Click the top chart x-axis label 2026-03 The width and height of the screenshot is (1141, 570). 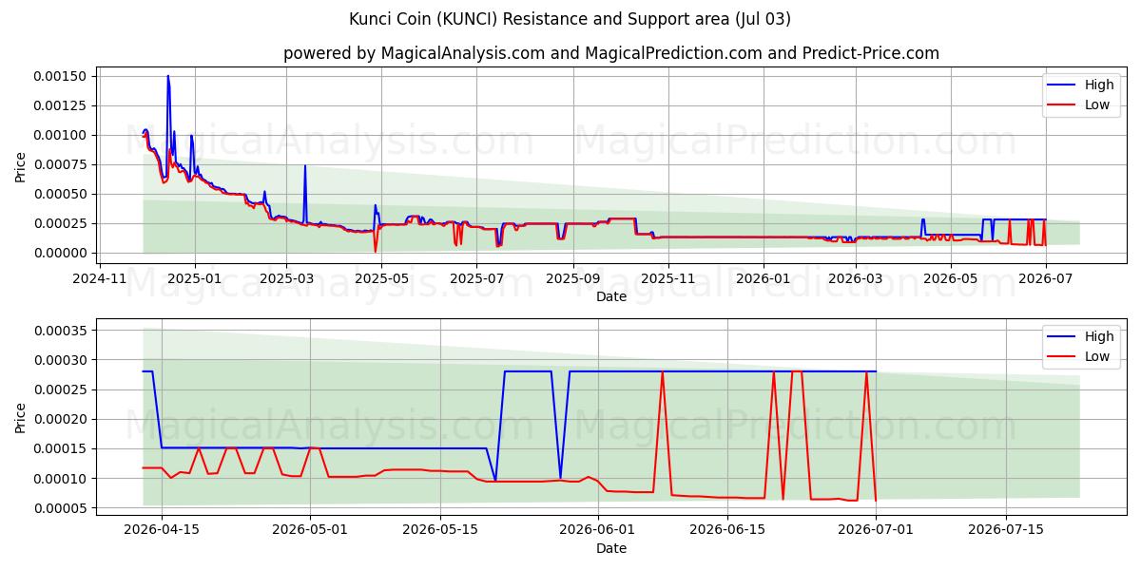(x=855, y=278)
